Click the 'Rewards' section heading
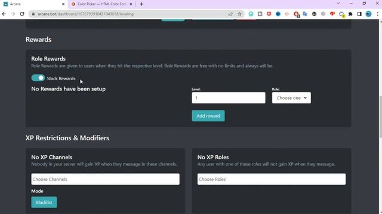The height and width of the screenshot is (214, 382). [x=38, y=39]
